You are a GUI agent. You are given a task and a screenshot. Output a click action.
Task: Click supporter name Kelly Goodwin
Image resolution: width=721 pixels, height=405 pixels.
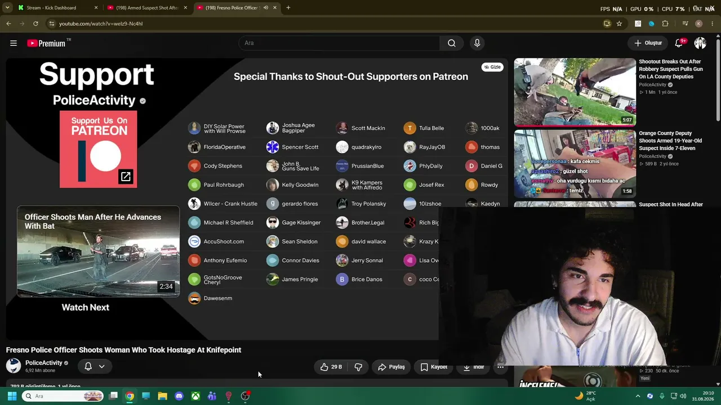tap(300, 185)
